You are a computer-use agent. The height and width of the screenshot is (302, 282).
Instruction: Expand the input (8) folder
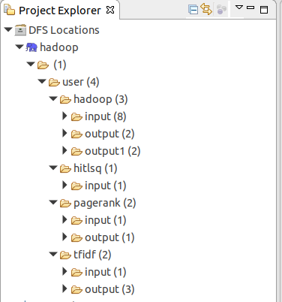pos(64,116)
